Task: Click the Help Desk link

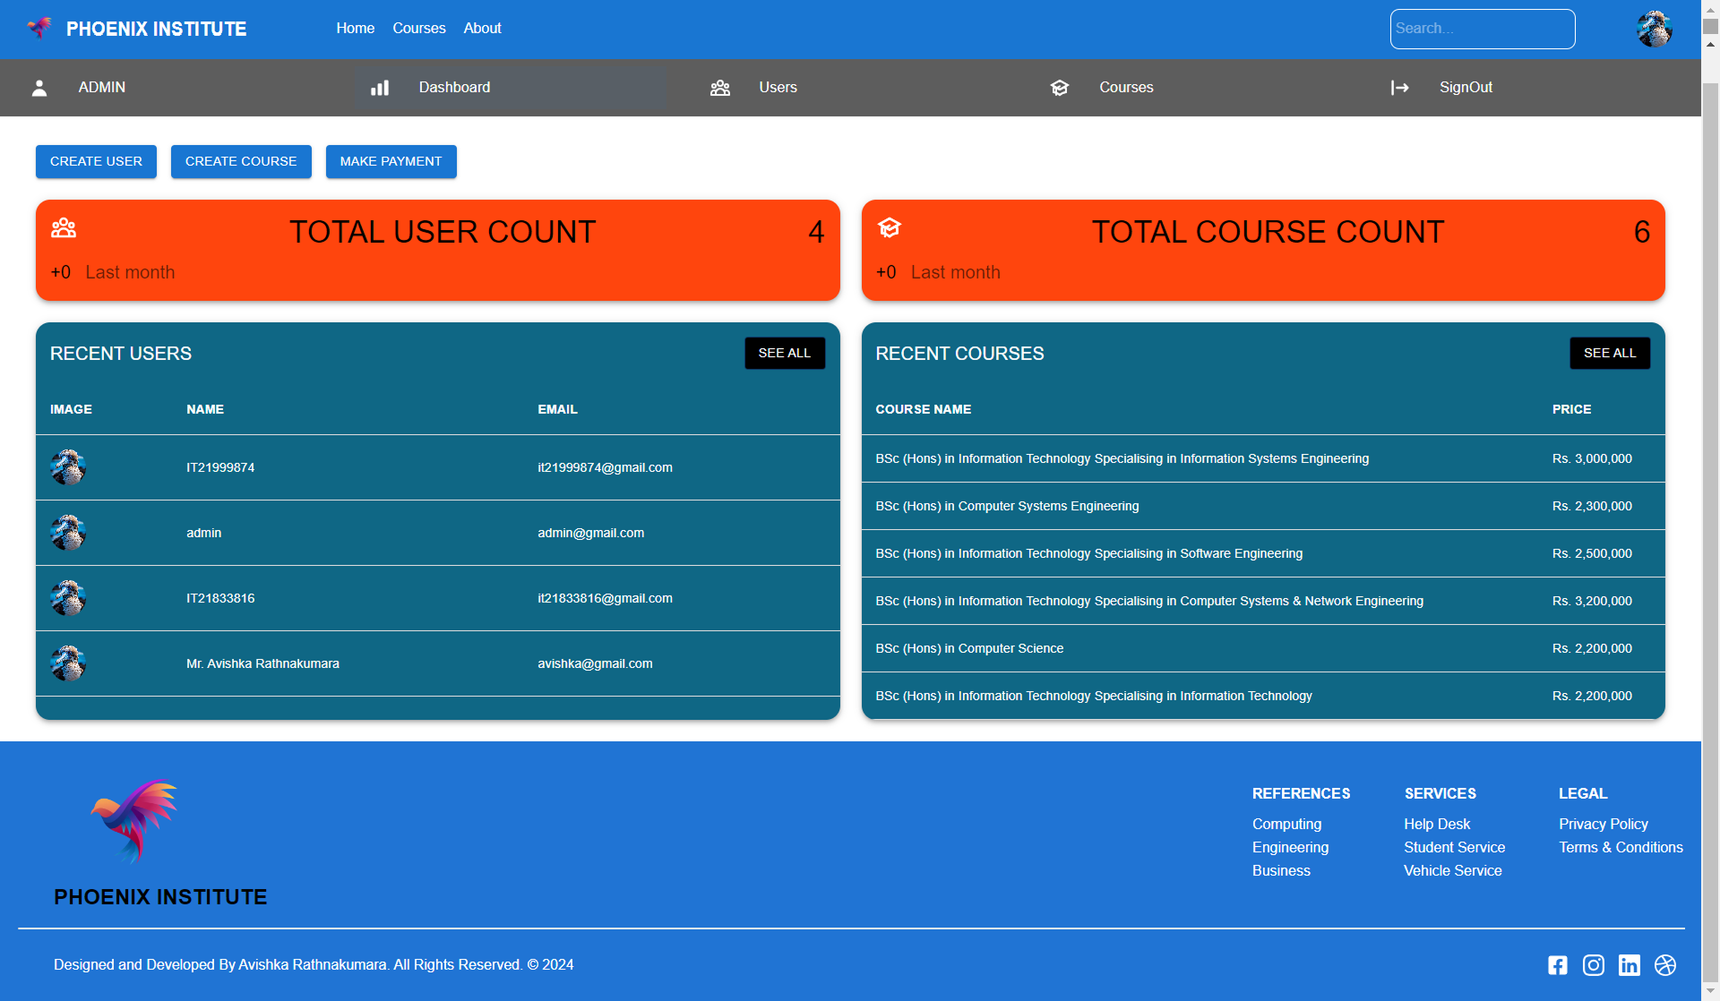Action: pyautogui.click(x=1436, y=824)
